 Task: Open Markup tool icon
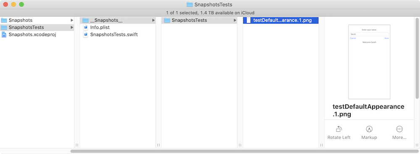click(x=369, y=129)
